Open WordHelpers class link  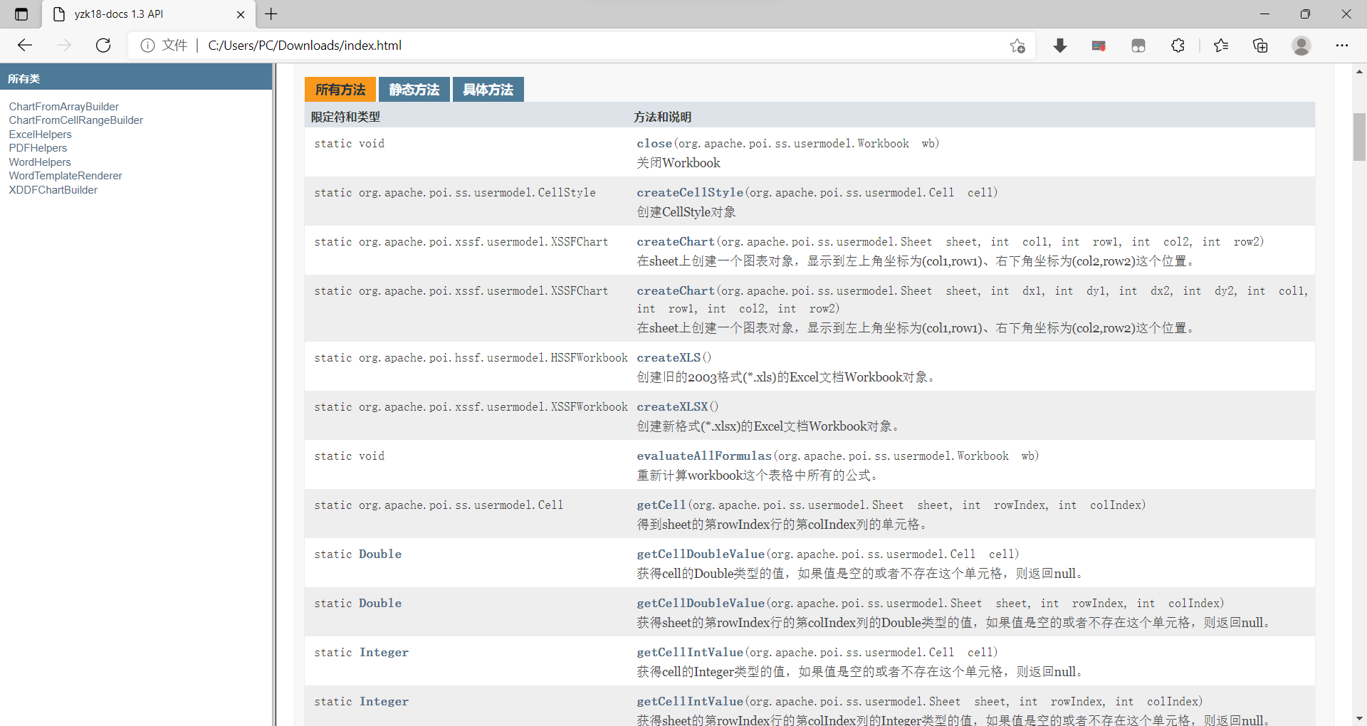(40, 162)
